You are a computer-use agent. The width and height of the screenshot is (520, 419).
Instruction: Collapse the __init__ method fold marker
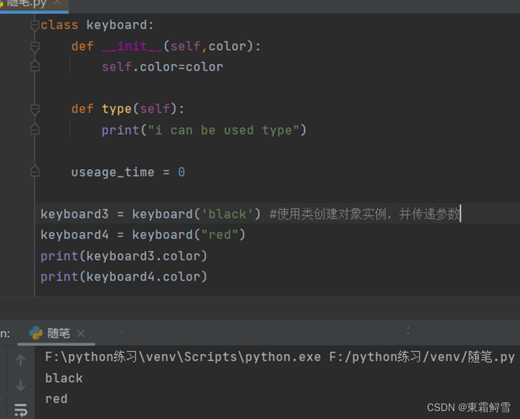click(x=35, y=47)
